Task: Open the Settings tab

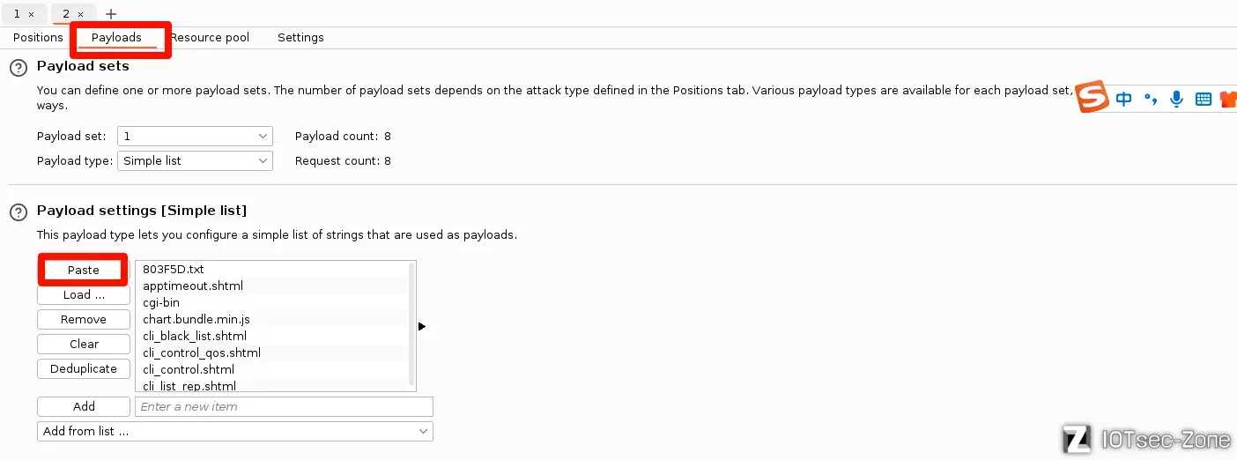Action: tap(300, 38)
